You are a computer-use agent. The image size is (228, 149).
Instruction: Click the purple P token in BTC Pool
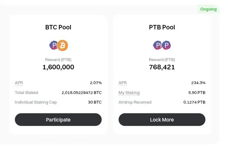[53, 45]
